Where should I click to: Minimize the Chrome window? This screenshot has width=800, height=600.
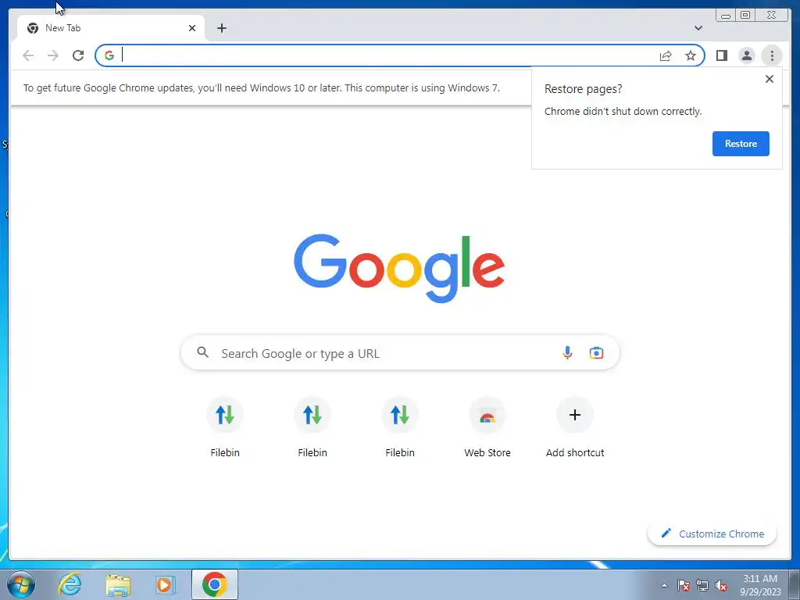(726, 16)
